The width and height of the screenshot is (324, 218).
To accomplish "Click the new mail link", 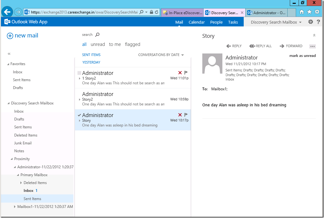I will pos(26,36).
